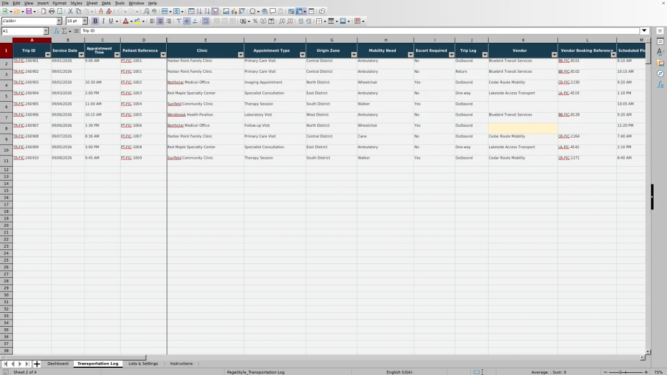Click the Sort Descending icon
This screenshot has width=667, height=375.
[207, 11]
